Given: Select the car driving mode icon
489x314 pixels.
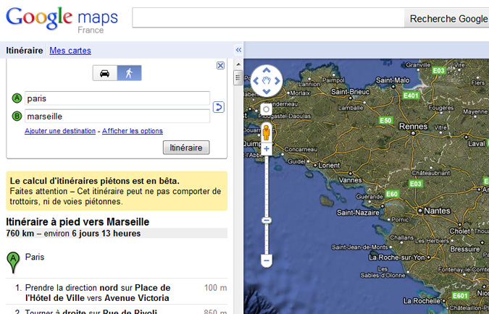Looking at the screenshot, I should [105, 73].
